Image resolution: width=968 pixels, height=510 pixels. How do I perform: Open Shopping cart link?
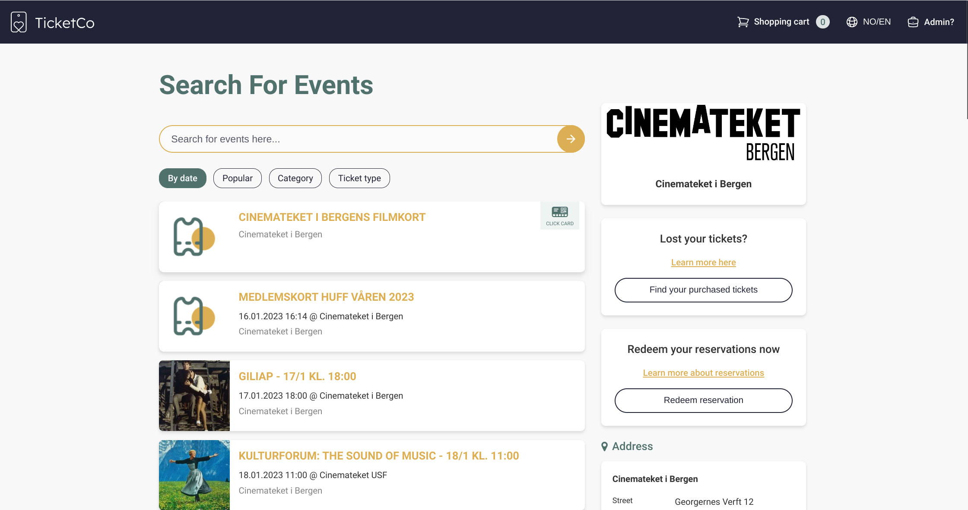point(781,22)
